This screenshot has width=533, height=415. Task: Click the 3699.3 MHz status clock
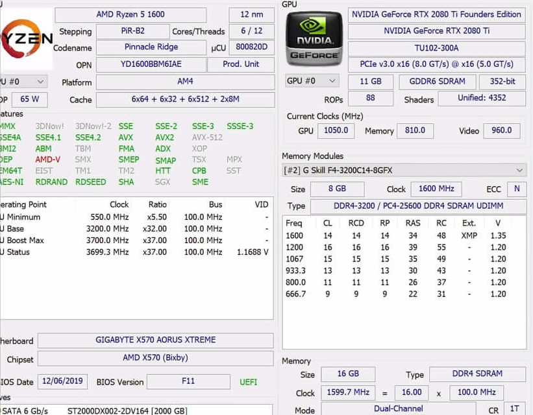tap(107, 252)
